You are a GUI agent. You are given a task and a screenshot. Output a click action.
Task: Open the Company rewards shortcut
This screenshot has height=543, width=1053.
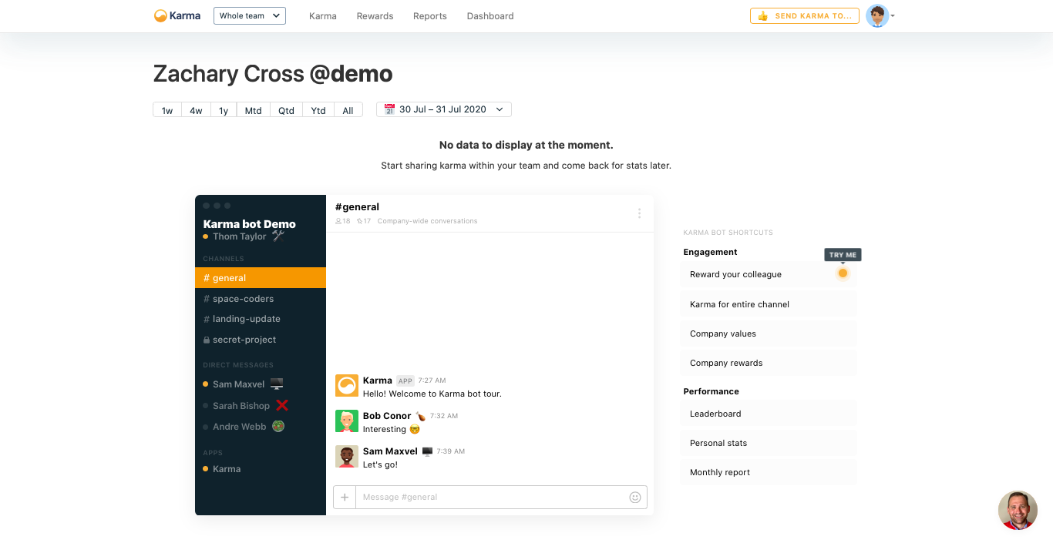[769, 363]
